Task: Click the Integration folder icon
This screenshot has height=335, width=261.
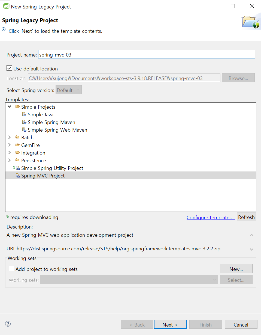Action: [18, 153]
